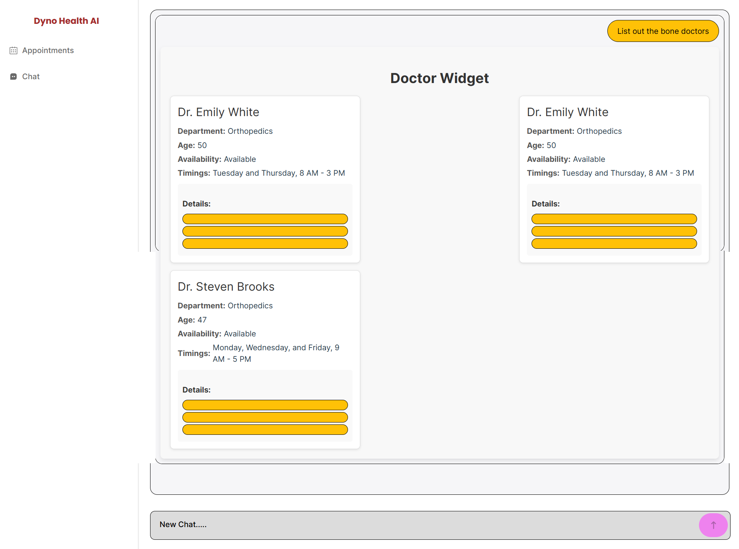Click the Chat bubble icon
The height and width of the screenshot is (549, 739).
pyautogui.click(x=13, y=77)
